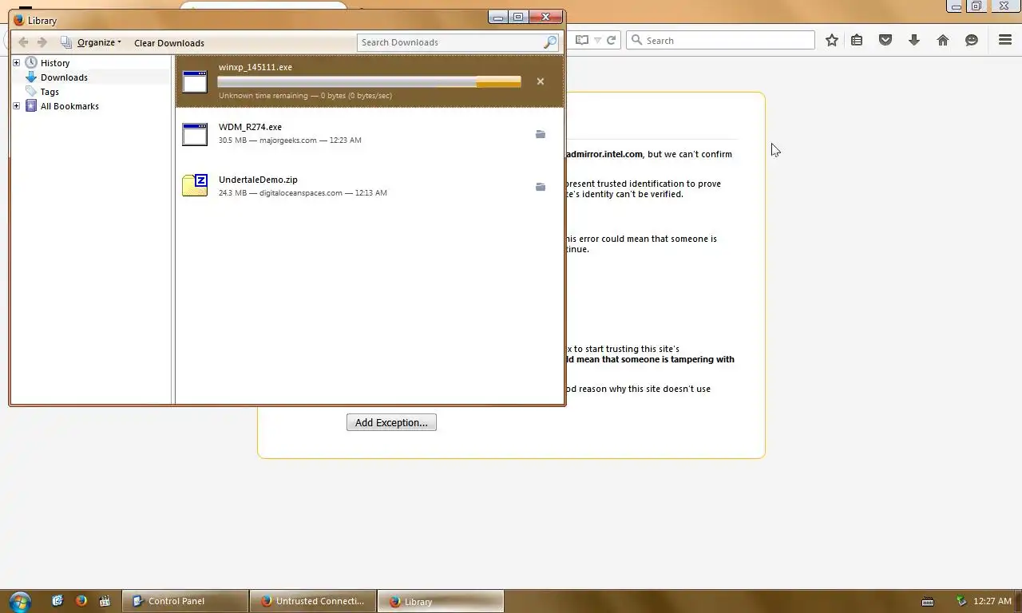
Task: Select Downloads in the Library sidebar
Action: click(64, 77)
